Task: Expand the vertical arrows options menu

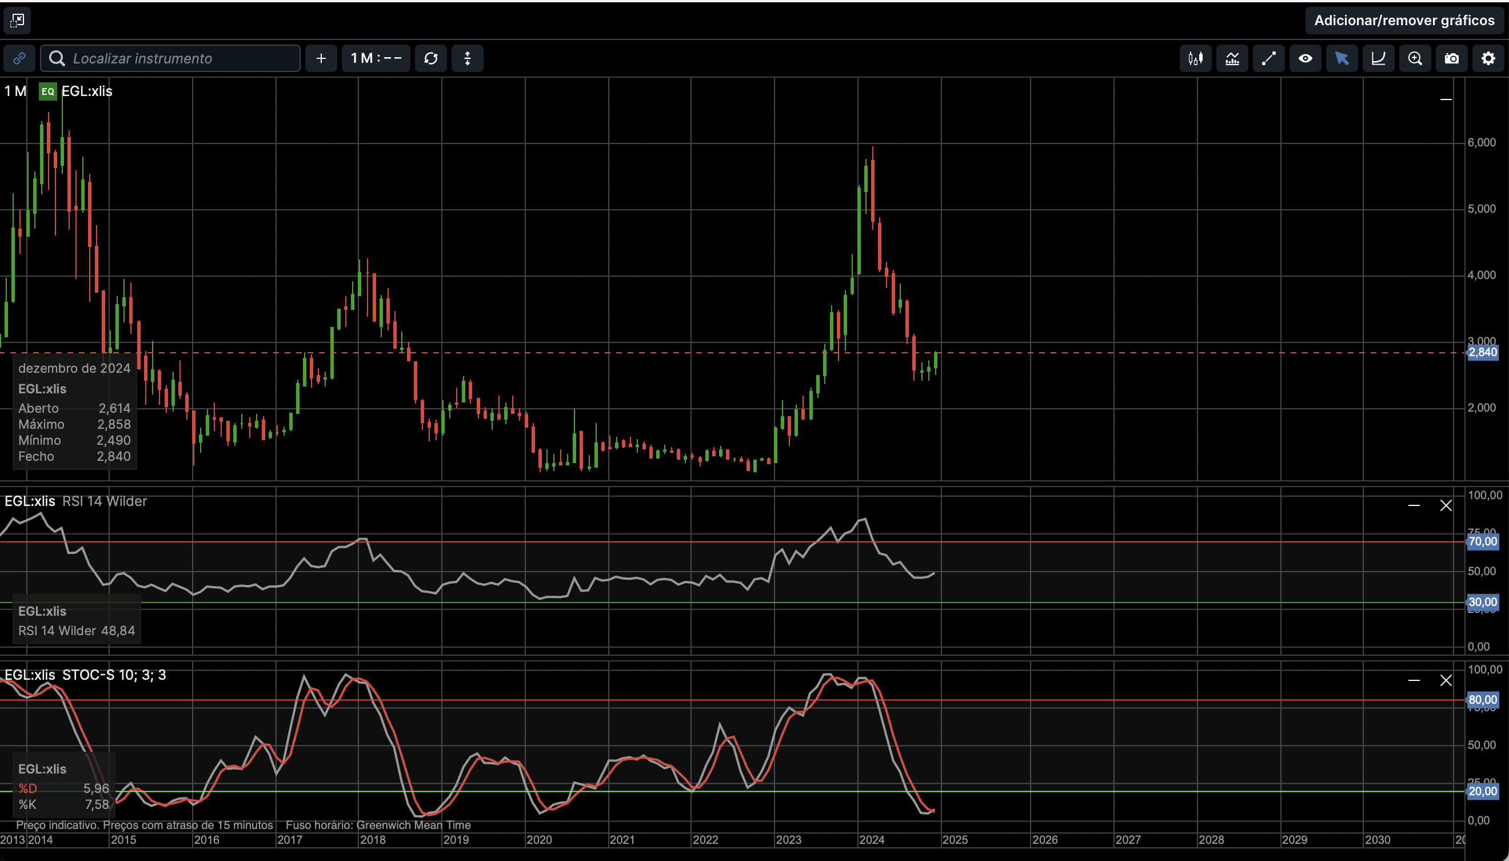Action: pos(468,58)
